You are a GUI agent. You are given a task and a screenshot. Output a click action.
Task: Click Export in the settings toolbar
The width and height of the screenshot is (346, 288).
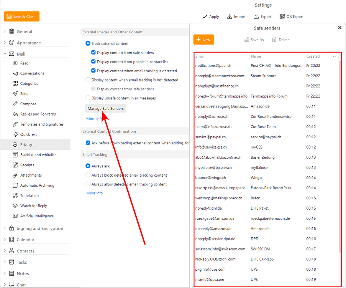(262, 17)
